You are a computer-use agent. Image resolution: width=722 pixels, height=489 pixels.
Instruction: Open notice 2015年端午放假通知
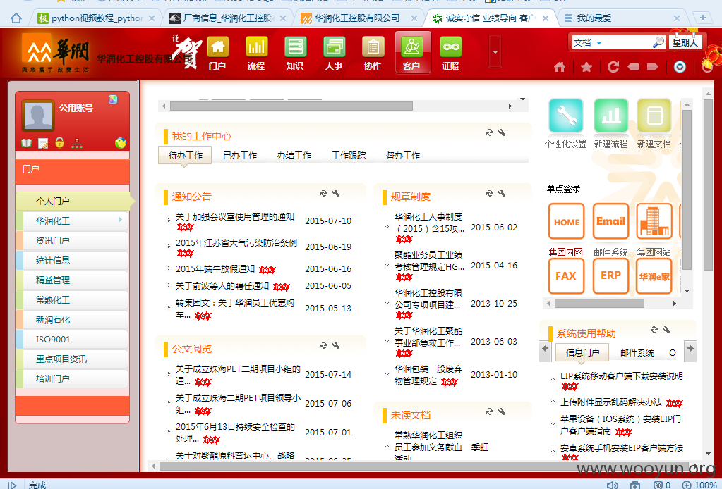click(x=215, y=268)
